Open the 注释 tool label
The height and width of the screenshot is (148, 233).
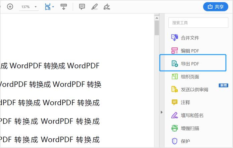pos(185,102)
